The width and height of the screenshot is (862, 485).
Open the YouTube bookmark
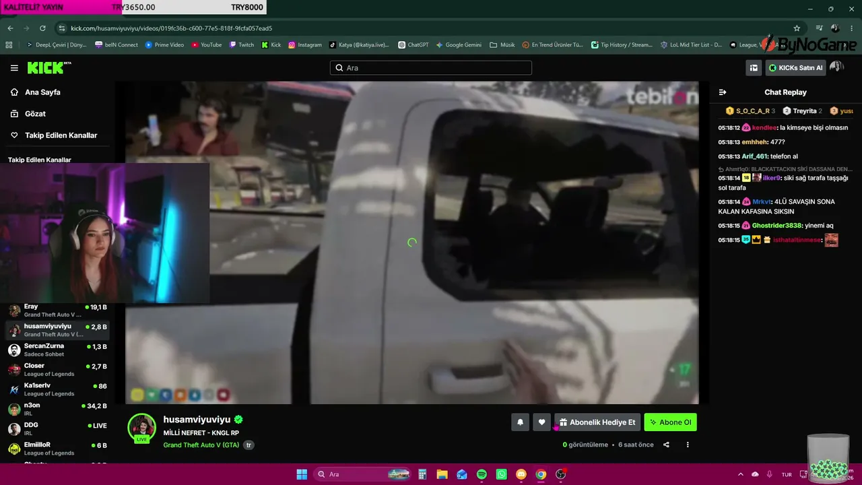pyautogui.click(x=206, y=45)
